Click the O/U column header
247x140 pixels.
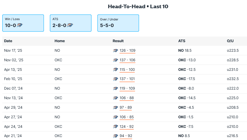pyautogui.click(x=230, y=41)
